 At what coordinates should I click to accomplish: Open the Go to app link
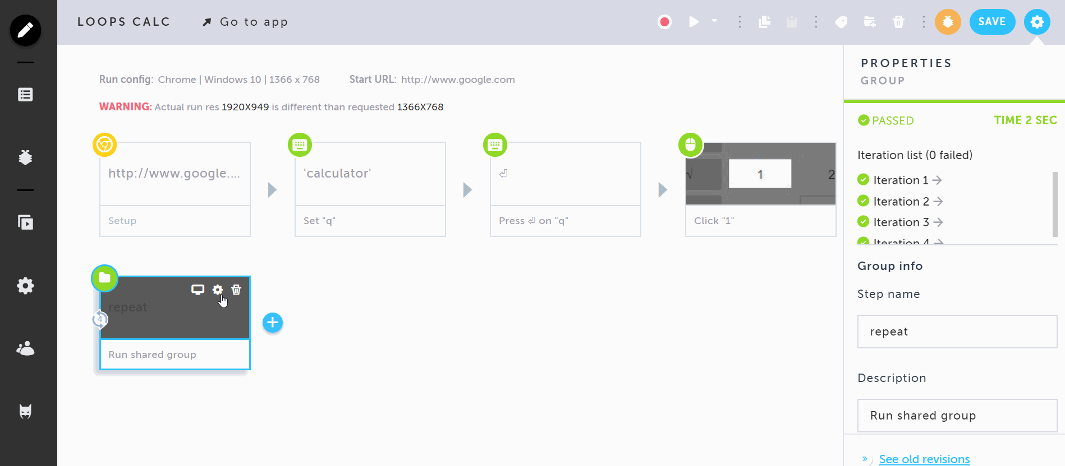(x=245, y=22)
